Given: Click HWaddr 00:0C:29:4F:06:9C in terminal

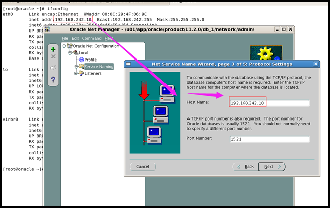Looking at the screenshot, I should point(115,14).
